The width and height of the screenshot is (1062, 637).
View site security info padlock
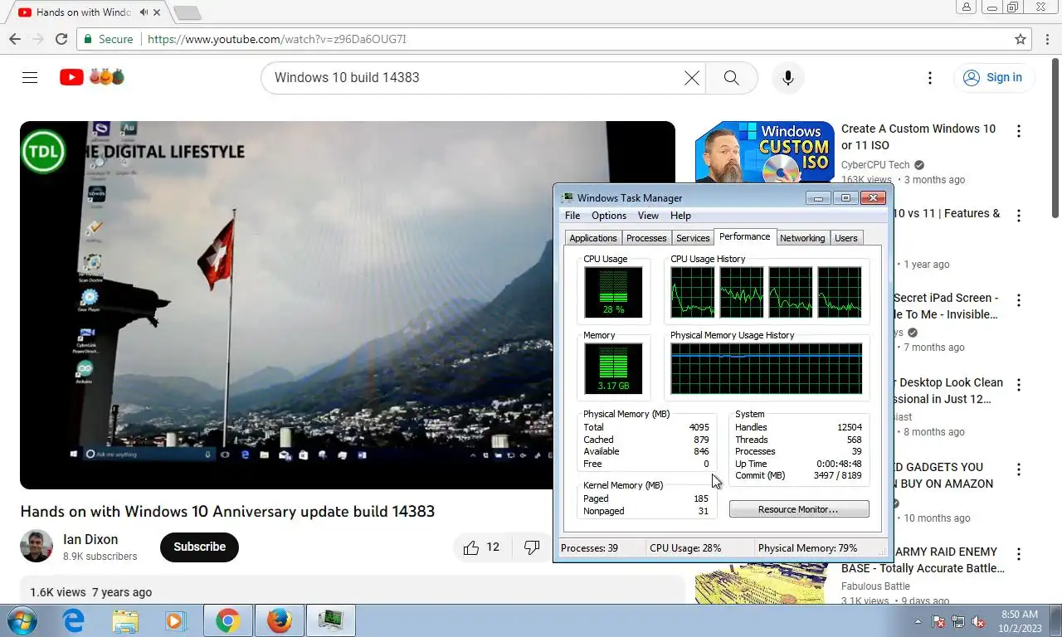click(88, 39)
